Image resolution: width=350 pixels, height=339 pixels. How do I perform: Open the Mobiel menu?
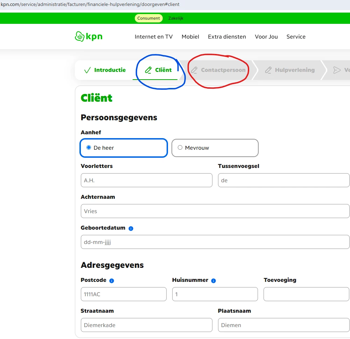[x=190, y=37]
